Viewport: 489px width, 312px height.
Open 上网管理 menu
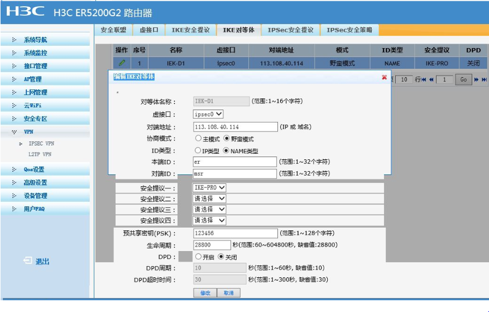[36, 92]
